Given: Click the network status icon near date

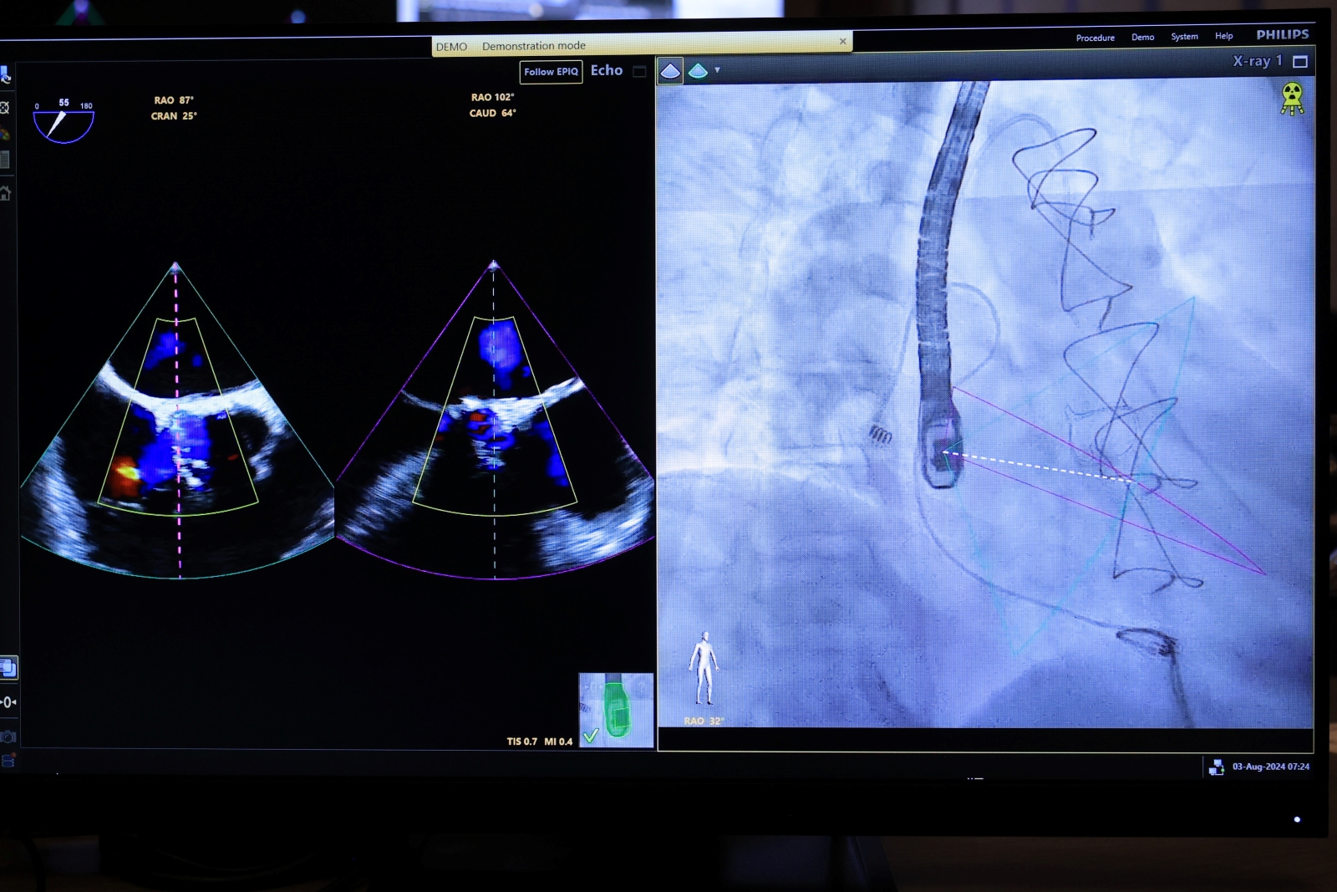Looking at the screenshot, I should 1216,767.
